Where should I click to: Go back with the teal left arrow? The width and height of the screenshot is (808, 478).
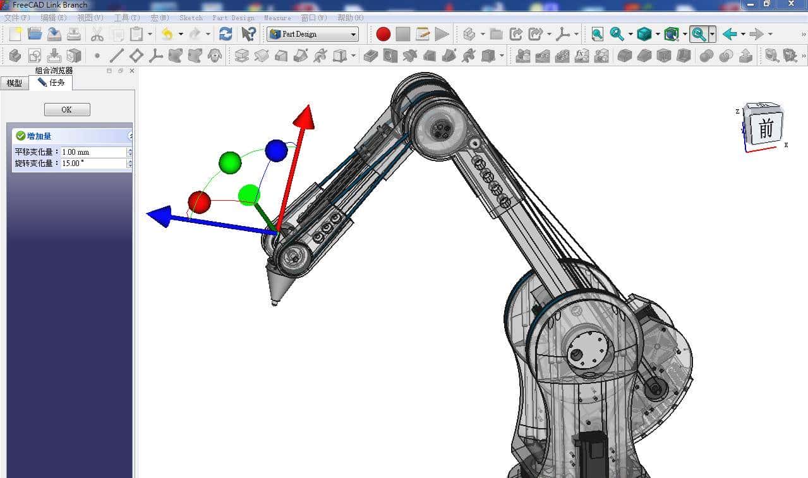pyautogui.click(x=730, y=34)
